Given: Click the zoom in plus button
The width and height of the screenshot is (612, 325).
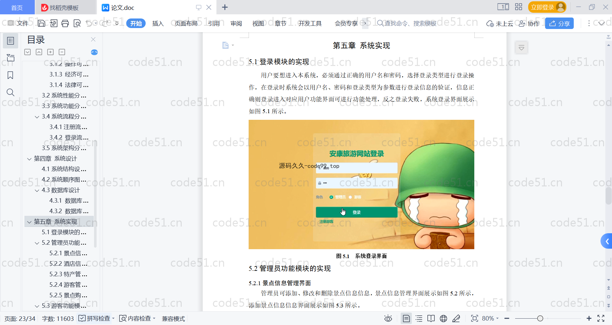Looking at the screenshot, I should pos(589,318).
